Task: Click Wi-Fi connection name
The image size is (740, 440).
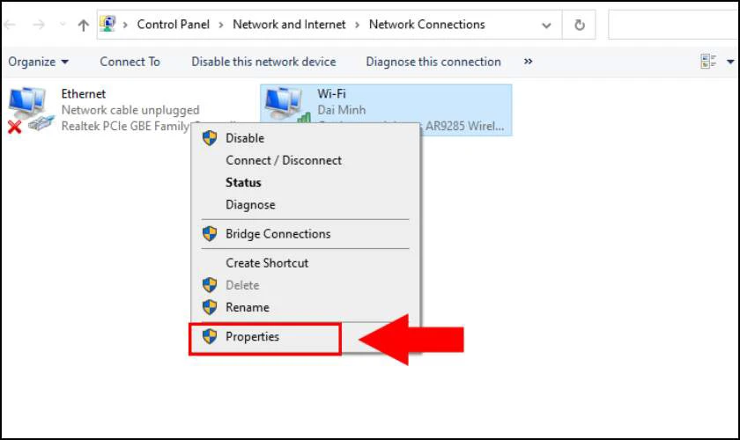Action: (331, 94)
